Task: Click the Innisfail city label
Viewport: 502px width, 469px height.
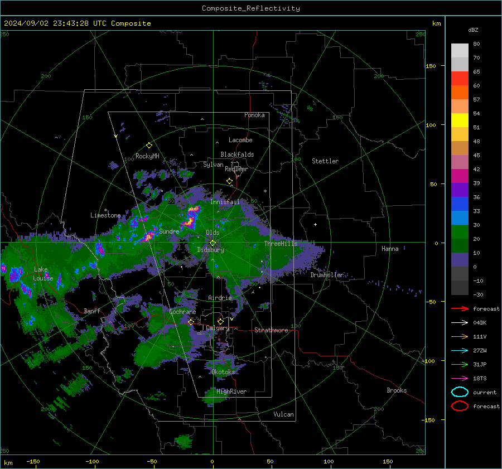Action: tap(225, 202)
